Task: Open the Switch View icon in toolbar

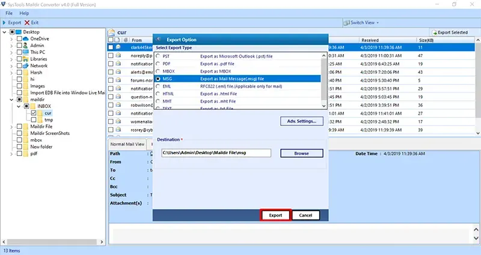Action: point(347,23)
